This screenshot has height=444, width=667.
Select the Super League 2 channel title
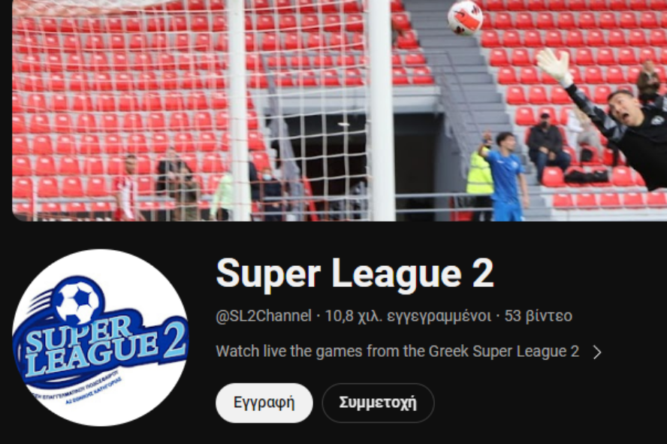355,273
